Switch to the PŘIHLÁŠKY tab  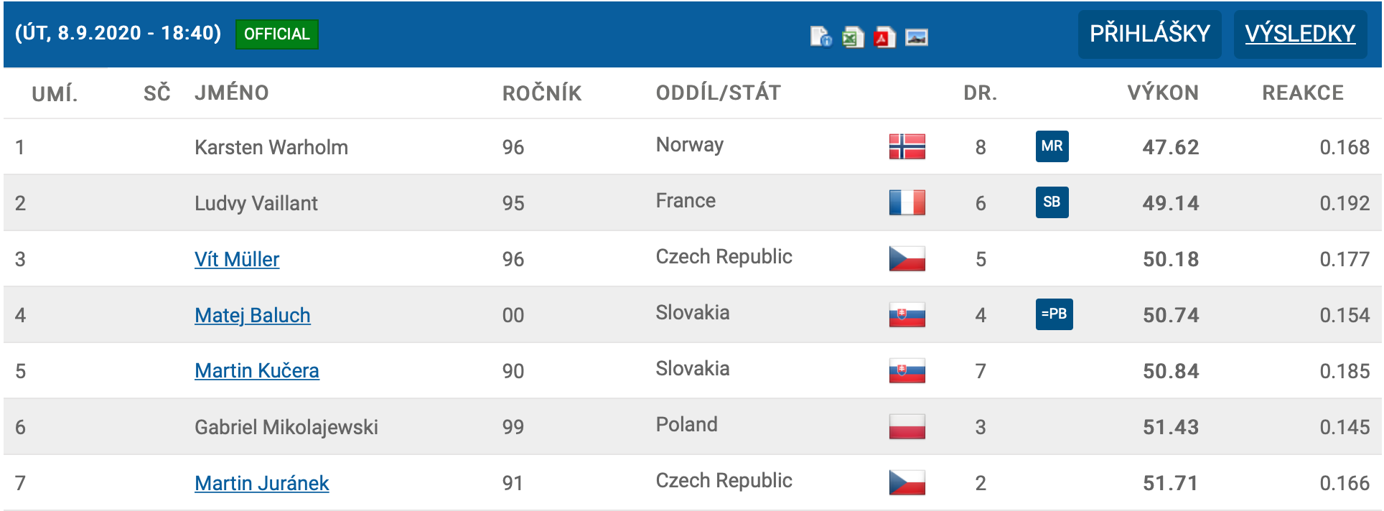pyautogui.click(x=1150, y=34)
